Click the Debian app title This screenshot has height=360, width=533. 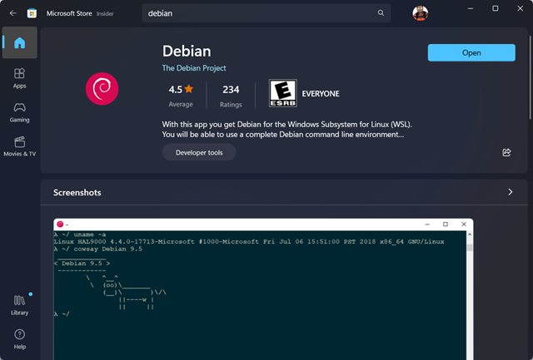pyautogui.click(x=187, y=52)
